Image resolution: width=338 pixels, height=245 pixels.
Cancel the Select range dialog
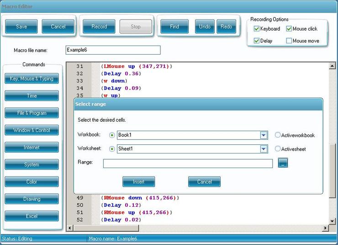tap(204, 182)
